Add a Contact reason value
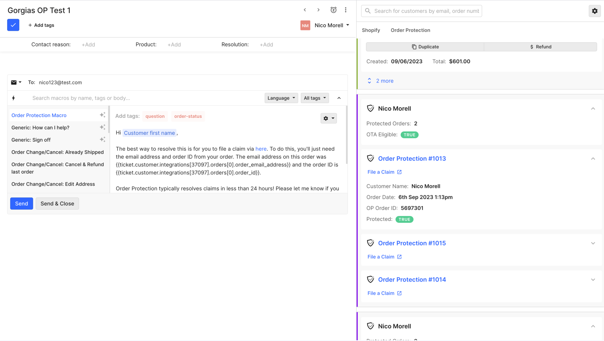This screenshot has width=604, height=341. [88, 45]
